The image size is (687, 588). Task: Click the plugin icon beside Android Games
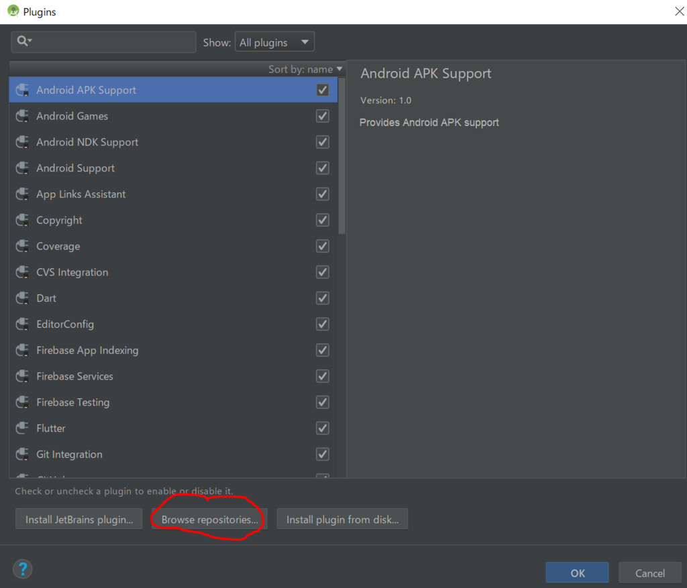pos(22,116)
